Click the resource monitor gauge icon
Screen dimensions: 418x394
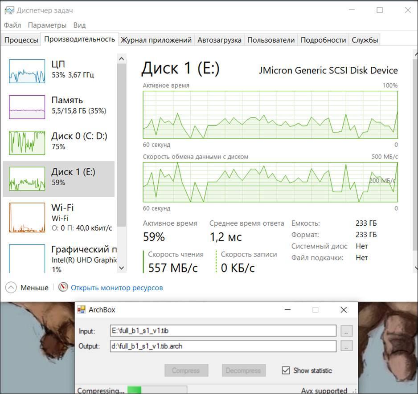(x=64, y=288)
